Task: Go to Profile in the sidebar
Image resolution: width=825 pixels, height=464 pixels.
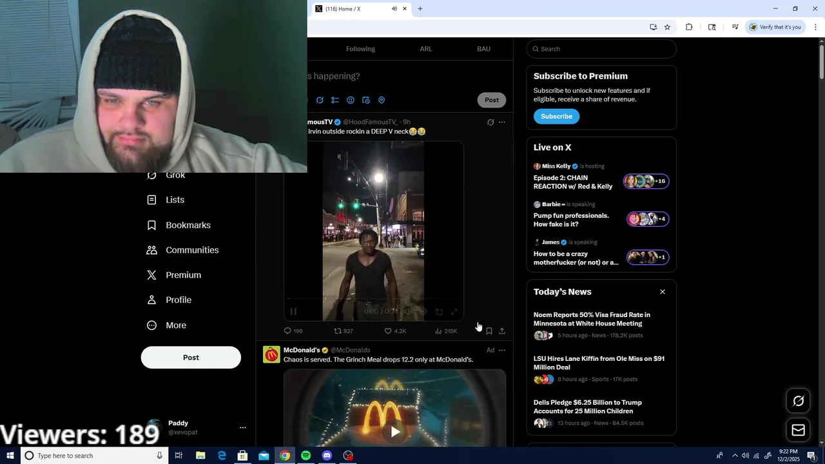Action: [x=169, y=300]
